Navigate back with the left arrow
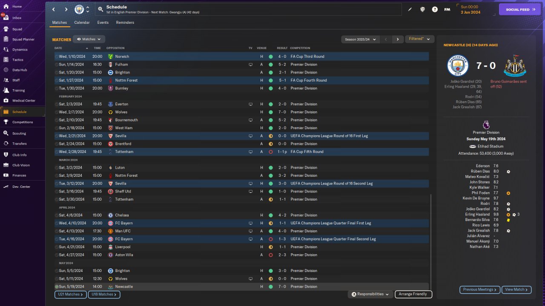The image size is (545, 306). click(x=54, y=9)
